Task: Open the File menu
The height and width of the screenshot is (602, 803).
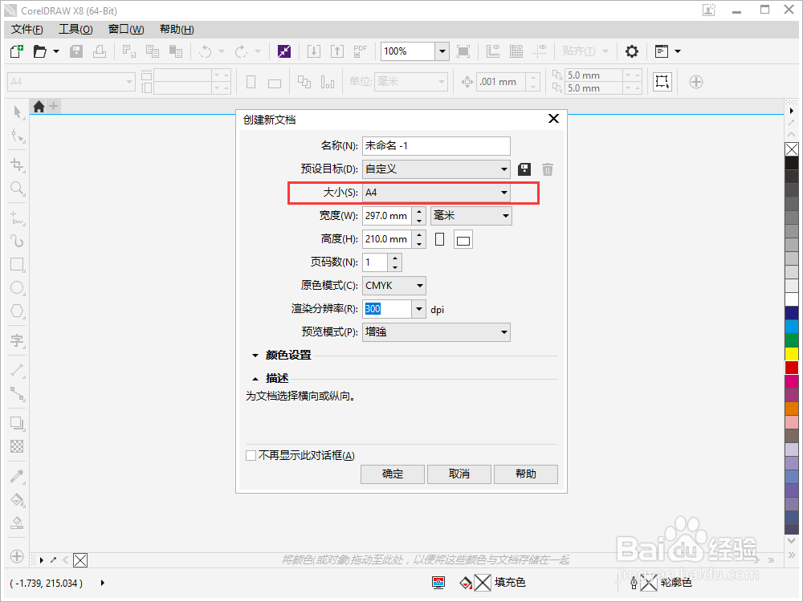Action: tap(27, 29)
